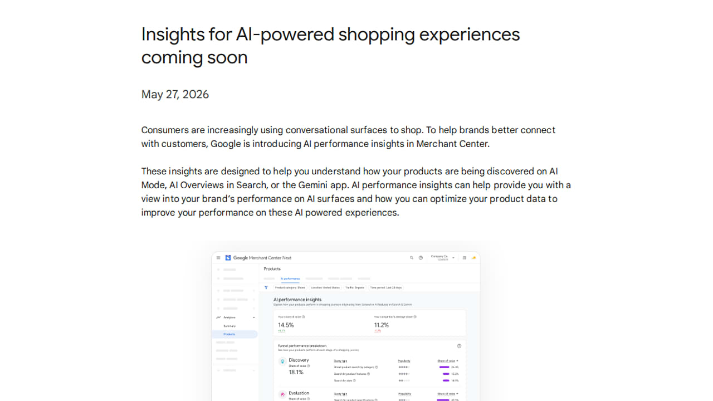713x401 pixels.
Task: Click the Time period: Last 28 days chip
Action: tap(386, 287)
